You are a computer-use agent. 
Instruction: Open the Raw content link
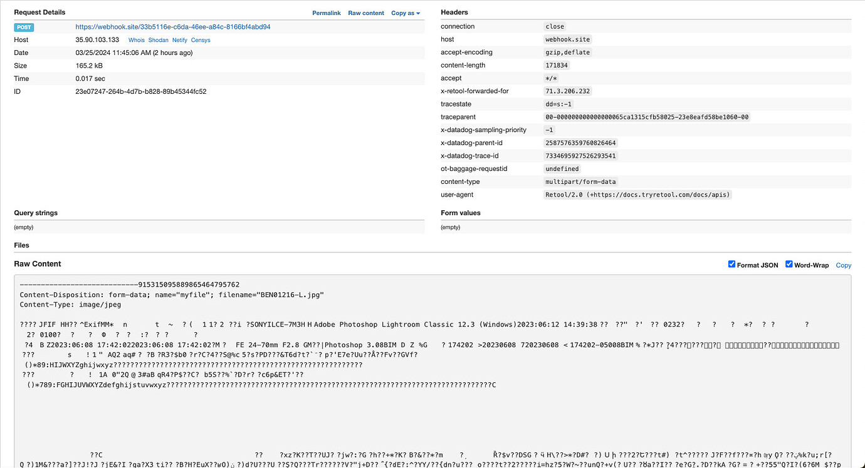tap(366, 13)
